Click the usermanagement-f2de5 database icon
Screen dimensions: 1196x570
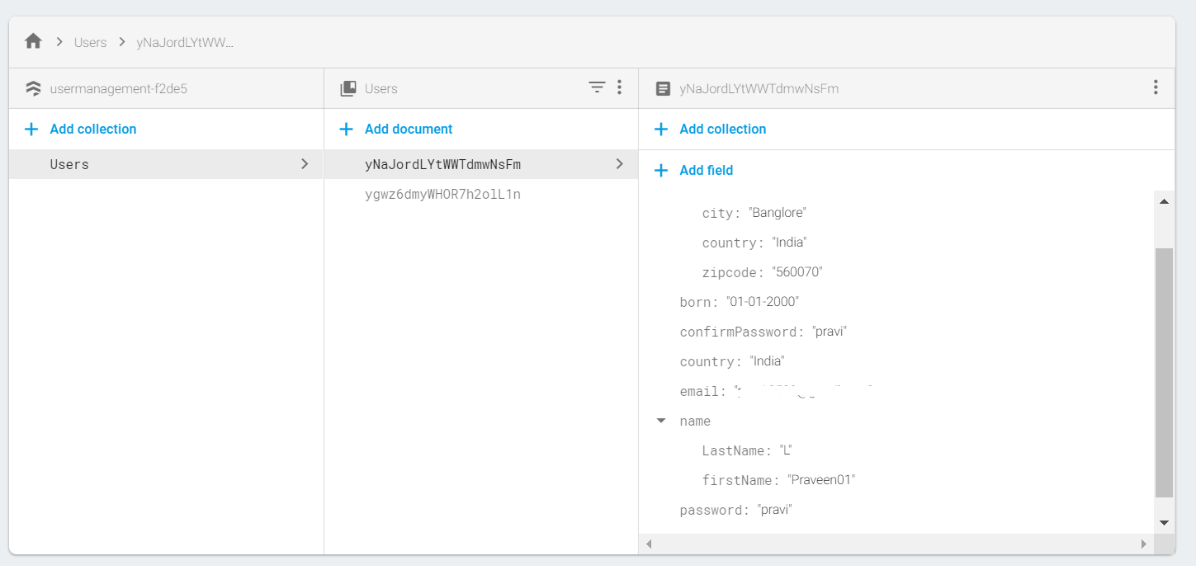[33, 88]
